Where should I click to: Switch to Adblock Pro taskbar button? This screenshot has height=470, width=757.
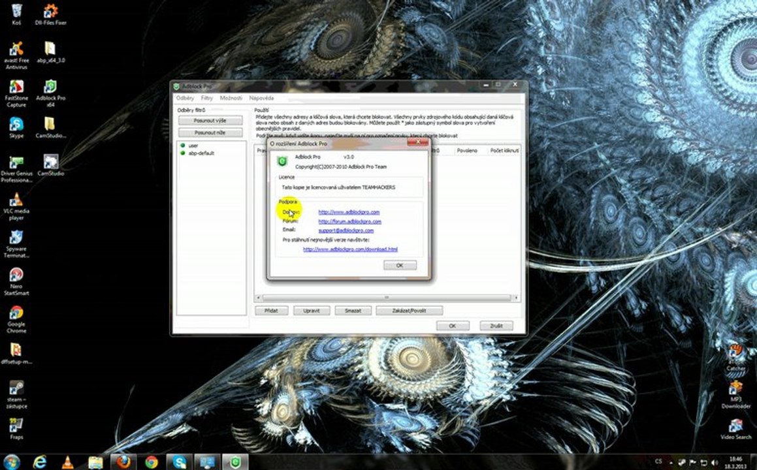(x=235, y=462)
